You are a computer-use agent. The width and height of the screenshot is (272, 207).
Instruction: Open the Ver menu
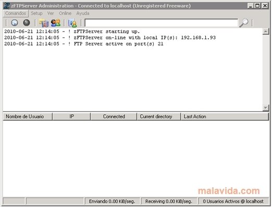pyautogui.click(x=51, y=13)
